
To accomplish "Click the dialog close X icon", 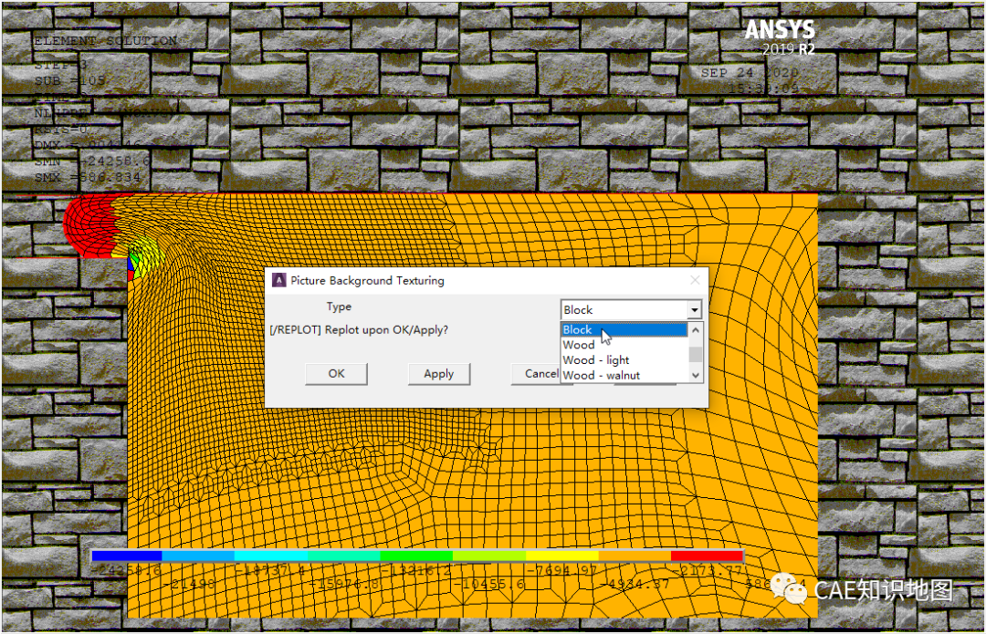I will (x=694, y=280).
